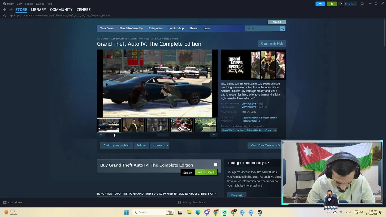The height and width of the screenshot is (217, 386).
Task: Switch to the LIBRARY tab
Action: (x=39, y=10)
